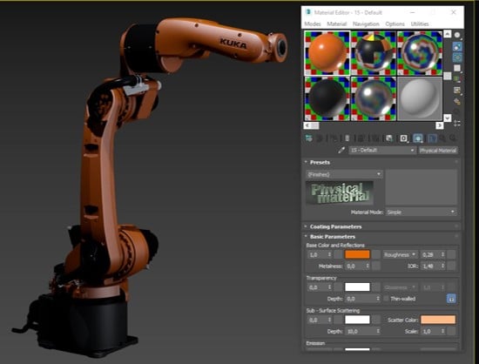Click the Make Preview icon

tap(457, 90)
